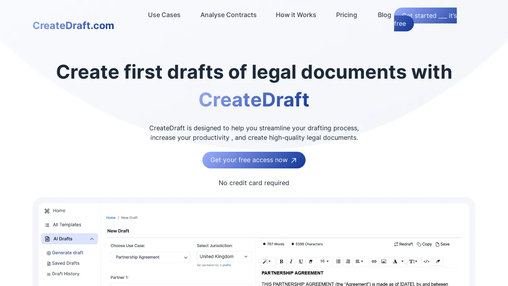Image resolution: width=508 pixels, height=286 pixels.
Task: Clear formatting with the eraser icon
Action: click(x=438, y=261)
